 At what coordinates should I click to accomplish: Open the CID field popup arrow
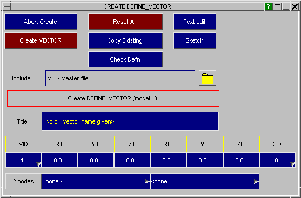(x=292, y=164)
